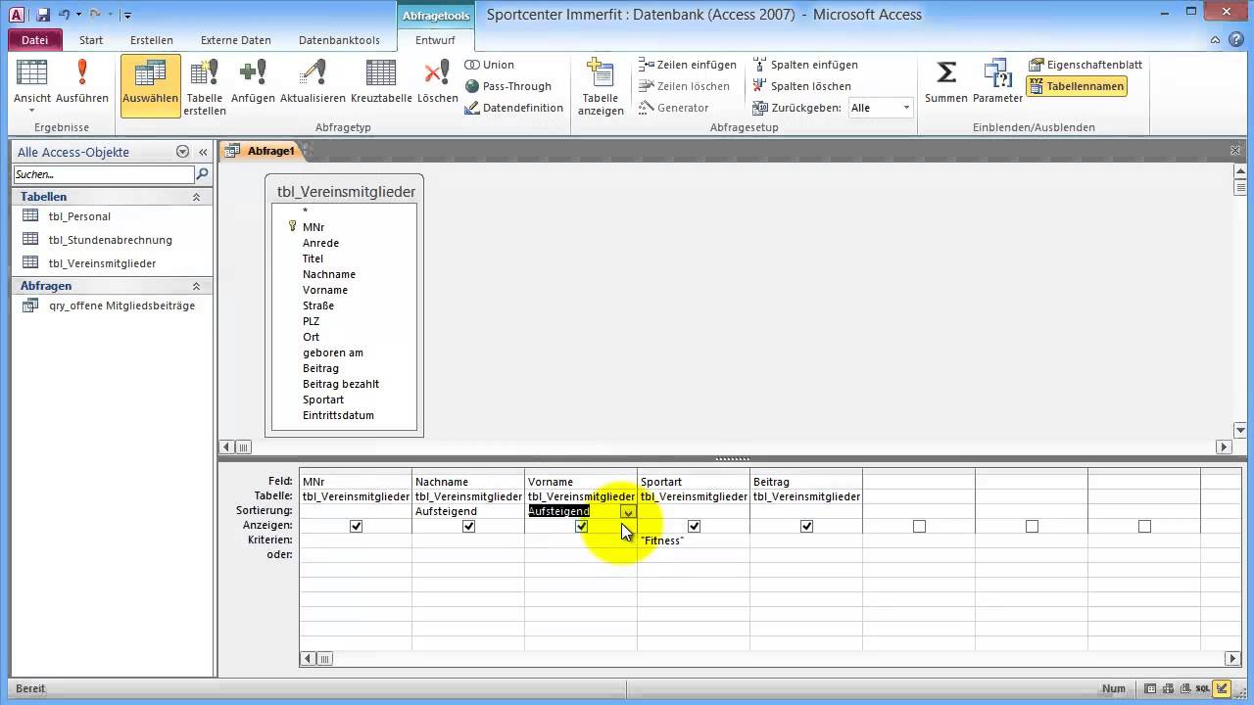Click the Ansicht view icon
This screenshot has width=1254, height=705.
pyautogui.click(x=32, y=74)
